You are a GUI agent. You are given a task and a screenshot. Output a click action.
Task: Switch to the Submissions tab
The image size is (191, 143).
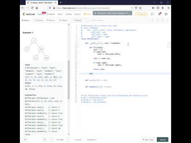click(x=63, y=20)
